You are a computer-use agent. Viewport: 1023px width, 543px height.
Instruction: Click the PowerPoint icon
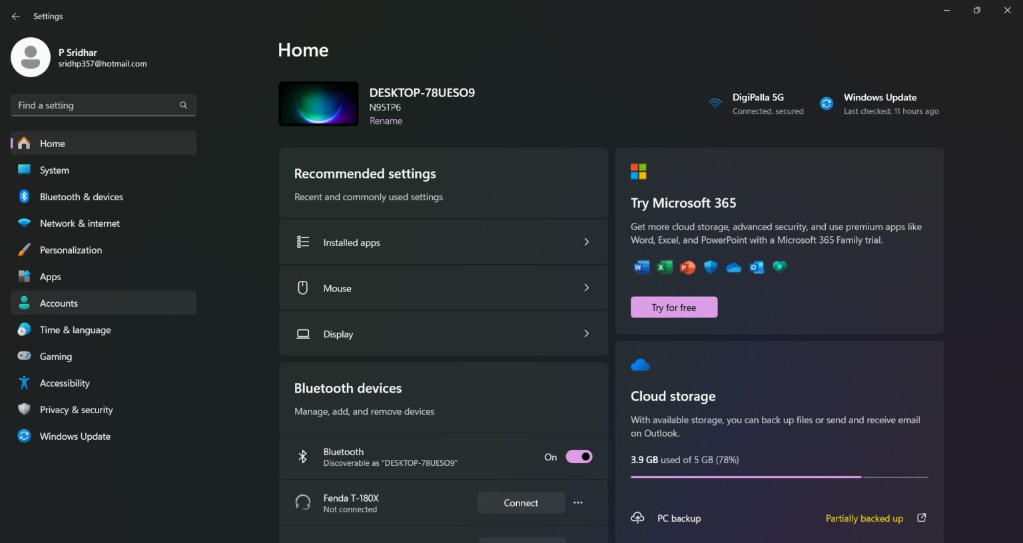[687, 267]
